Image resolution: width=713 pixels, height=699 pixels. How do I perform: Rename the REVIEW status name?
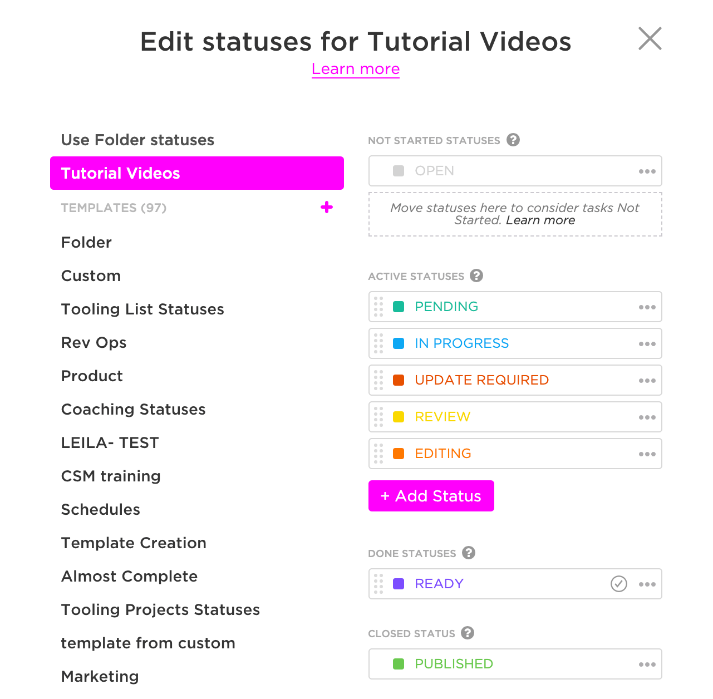tap(442, 417)
